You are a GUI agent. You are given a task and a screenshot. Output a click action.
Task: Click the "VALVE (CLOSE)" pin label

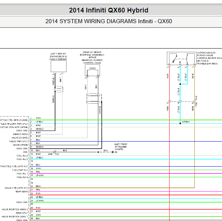[x=20, y=138]
